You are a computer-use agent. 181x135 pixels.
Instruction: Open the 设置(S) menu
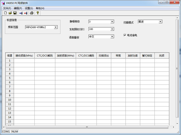click(29, 8)
